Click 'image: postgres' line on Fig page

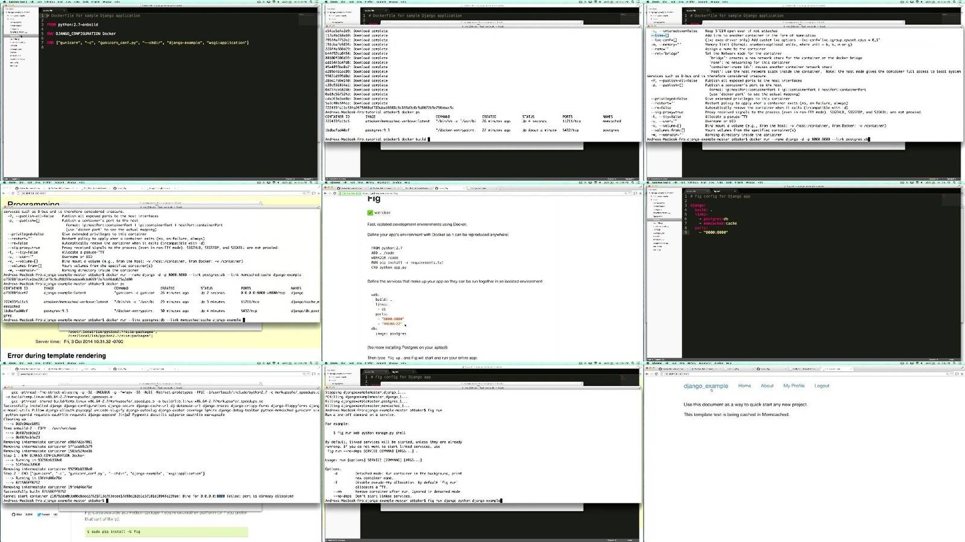tap(391, 333)
